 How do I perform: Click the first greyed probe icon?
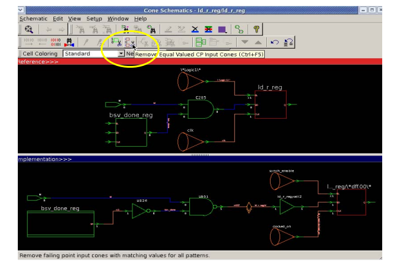click(x=86, y=42)
